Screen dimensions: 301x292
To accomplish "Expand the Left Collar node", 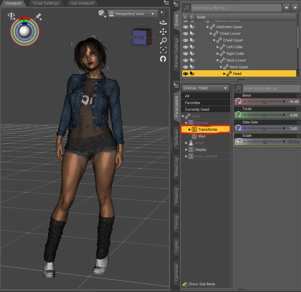I will 218,47.
